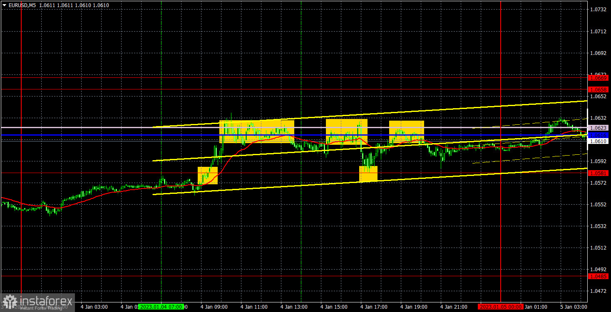Click the 4 Jan 21:00 time label
Screen dimensions: 611x312
pos(454,307)
